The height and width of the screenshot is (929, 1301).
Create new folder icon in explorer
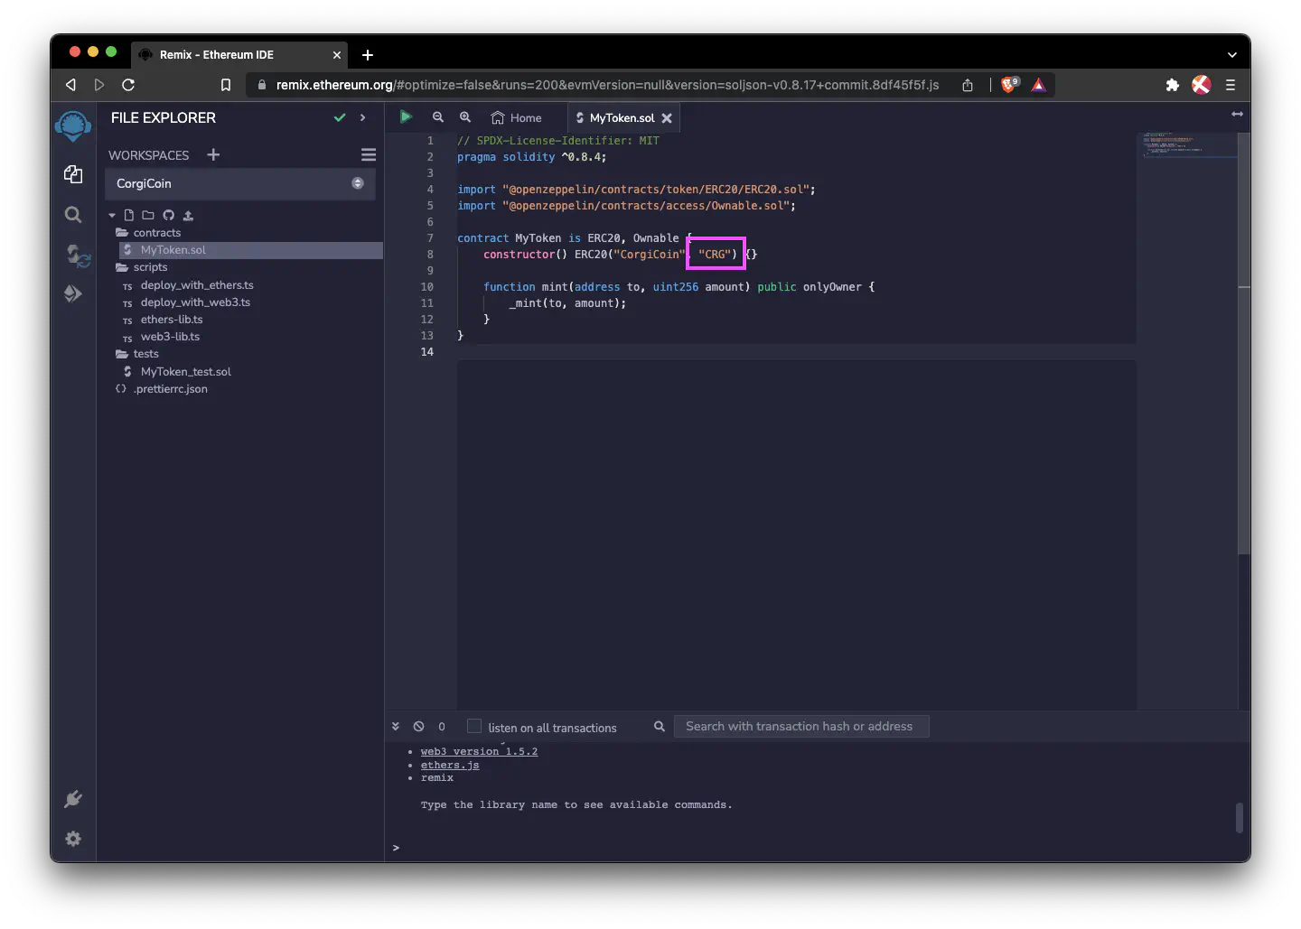point(148,216)
